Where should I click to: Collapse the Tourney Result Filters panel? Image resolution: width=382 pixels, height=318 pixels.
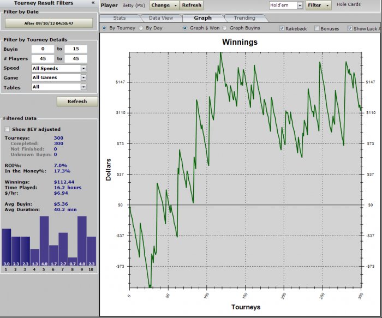[93, 3]
